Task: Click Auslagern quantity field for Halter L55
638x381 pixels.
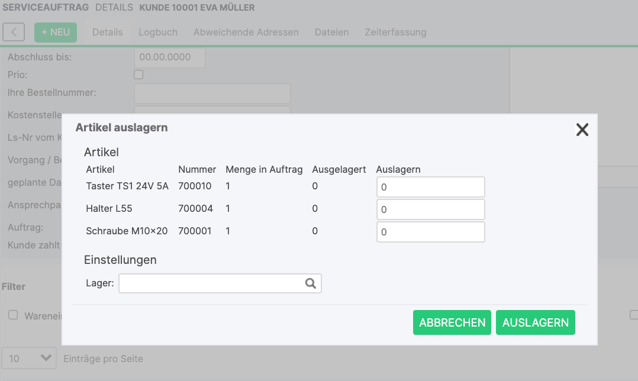Action: (430, 209)
